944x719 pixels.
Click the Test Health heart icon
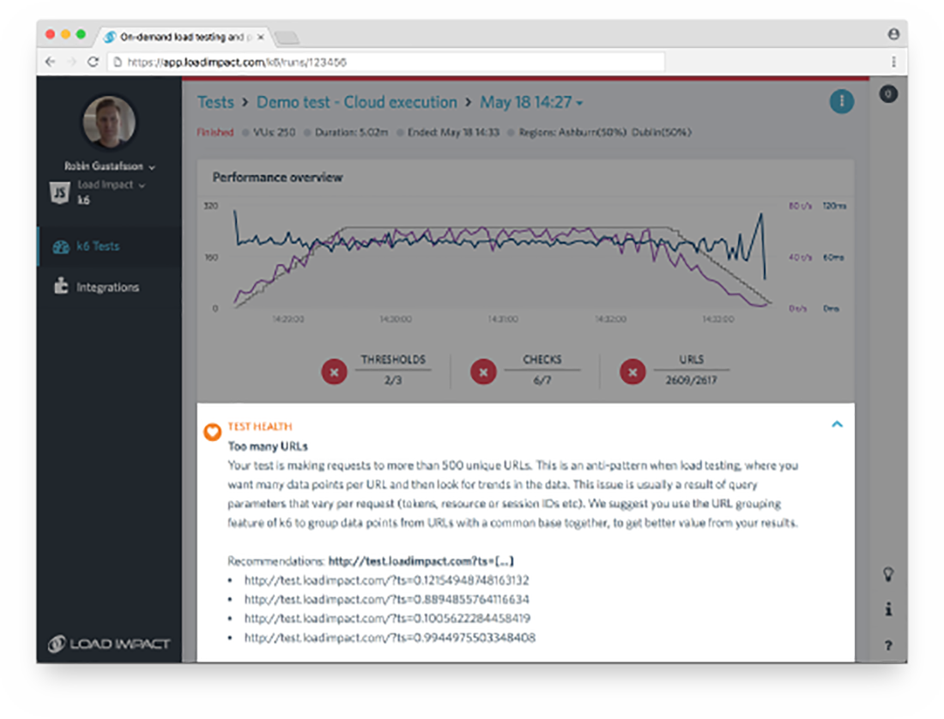pos(212,432)
